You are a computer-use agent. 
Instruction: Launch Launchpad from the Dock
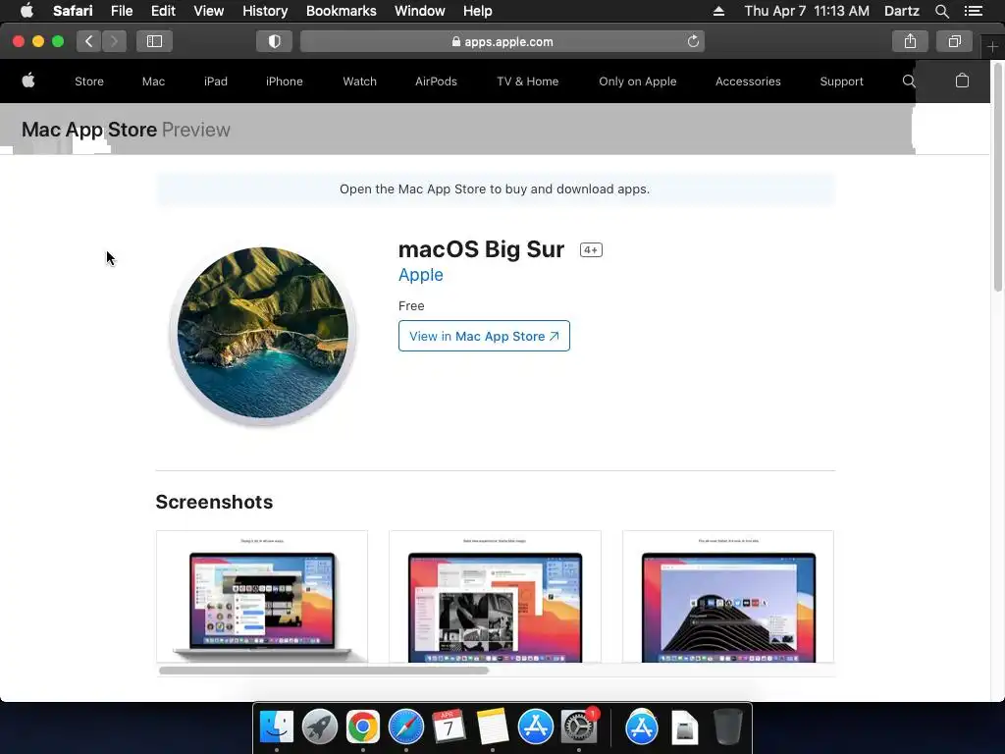pos(319,727)
